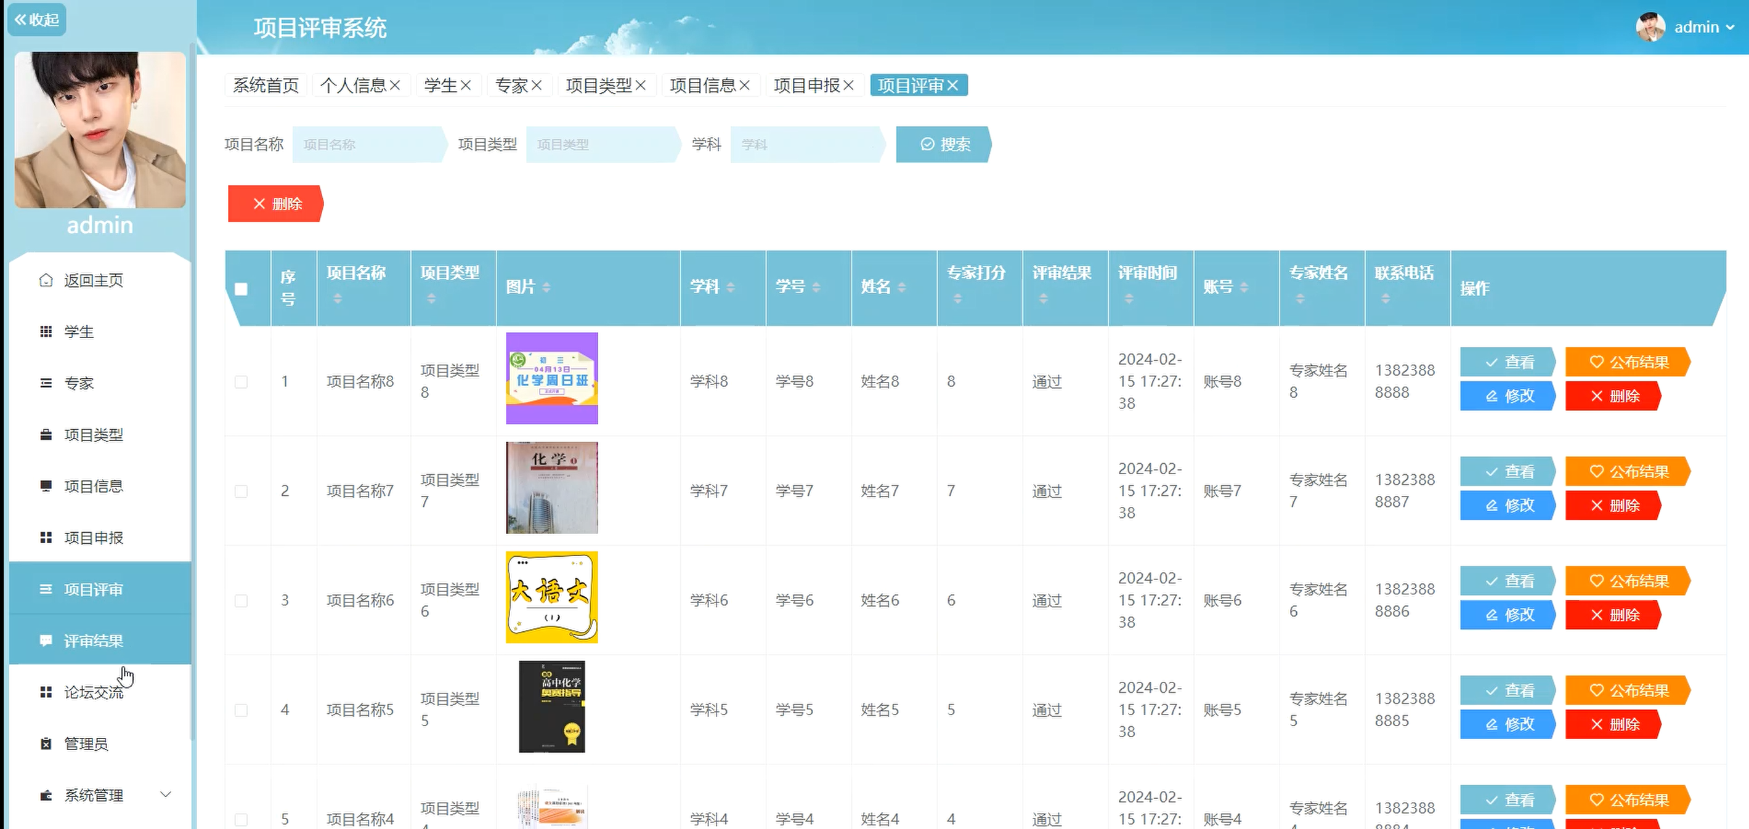Go to 管理员 sidebar menu
This screenshot has height=829, width=1749.
(x=100, y=743)
